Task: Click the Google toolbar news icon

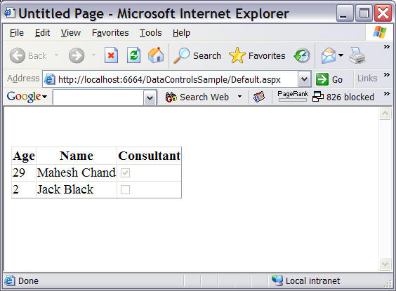Action: point(259,97)
